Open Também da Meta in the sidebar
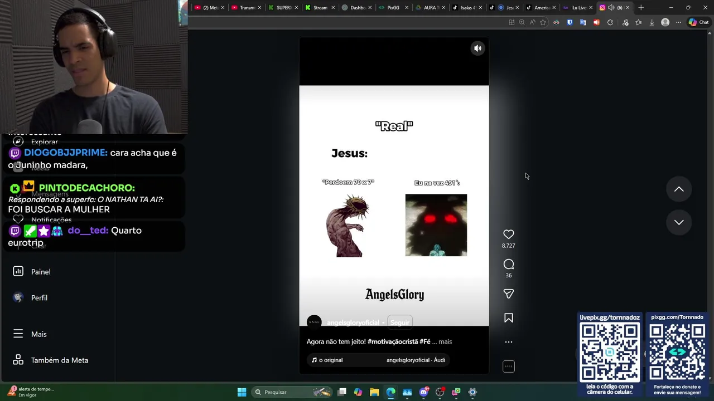714x401 pixels. point(59,360)
